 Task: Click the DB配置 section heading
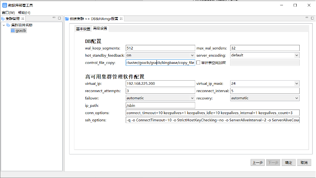(x=93, y=41)
